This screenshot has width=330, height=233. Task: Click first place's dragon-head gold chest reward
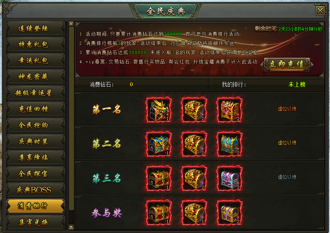159,110
